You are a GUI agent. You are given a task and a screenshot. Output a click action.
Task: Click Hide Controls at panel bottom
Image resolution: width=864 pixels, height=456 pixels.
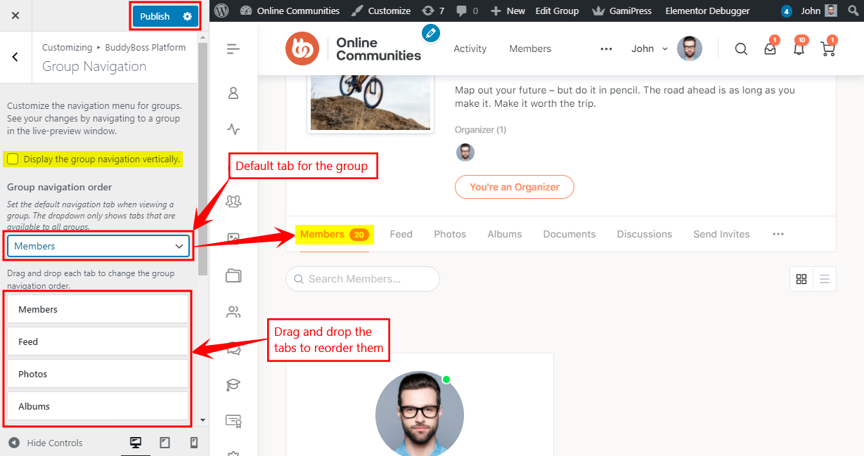tap(46, 443)
